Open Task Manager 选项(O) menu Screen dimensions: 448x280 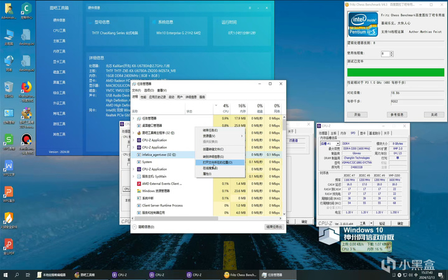click(149, 90)
